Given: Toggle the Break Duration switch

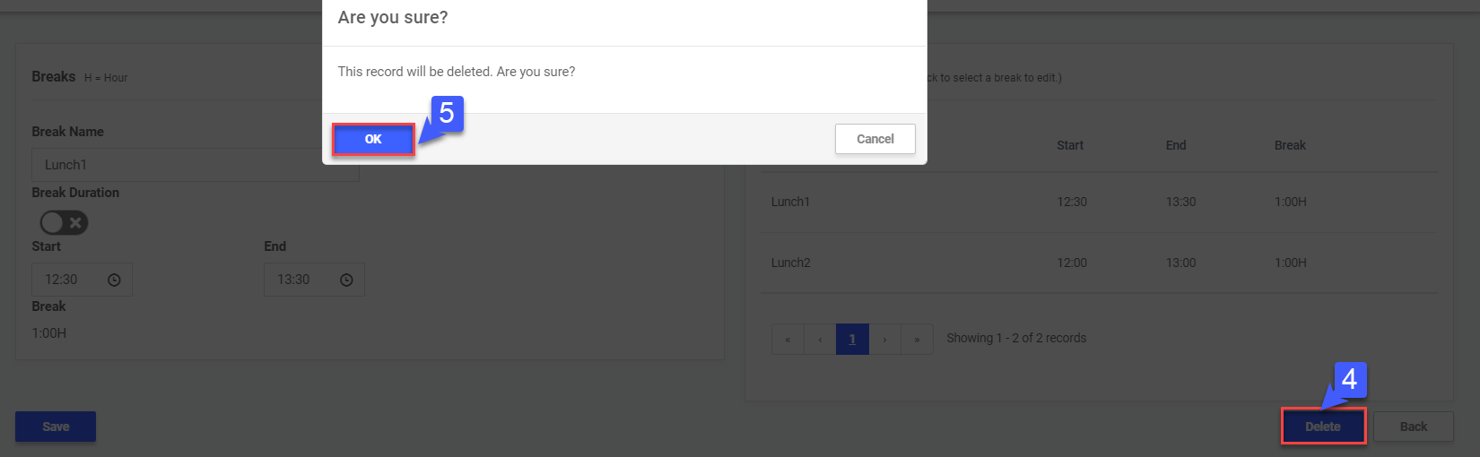Looking at the screenshot, I should pos(64,222).
